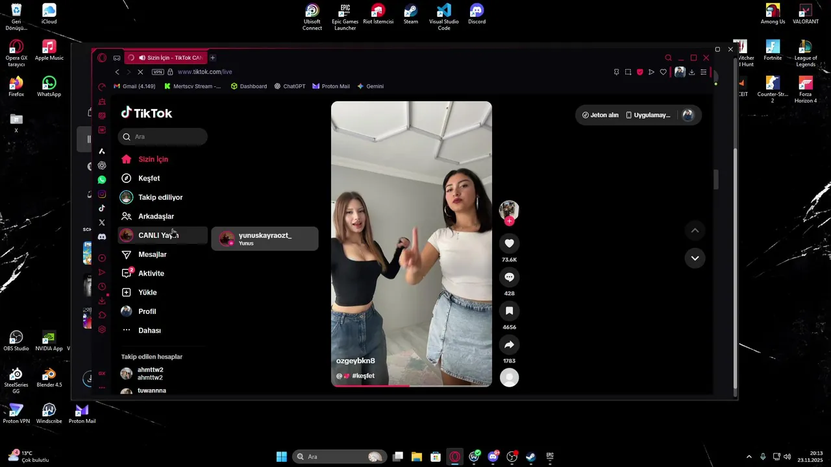Go to the previous video with up chevron
Viewport: 831px width, 467px height.
point(695,230)
